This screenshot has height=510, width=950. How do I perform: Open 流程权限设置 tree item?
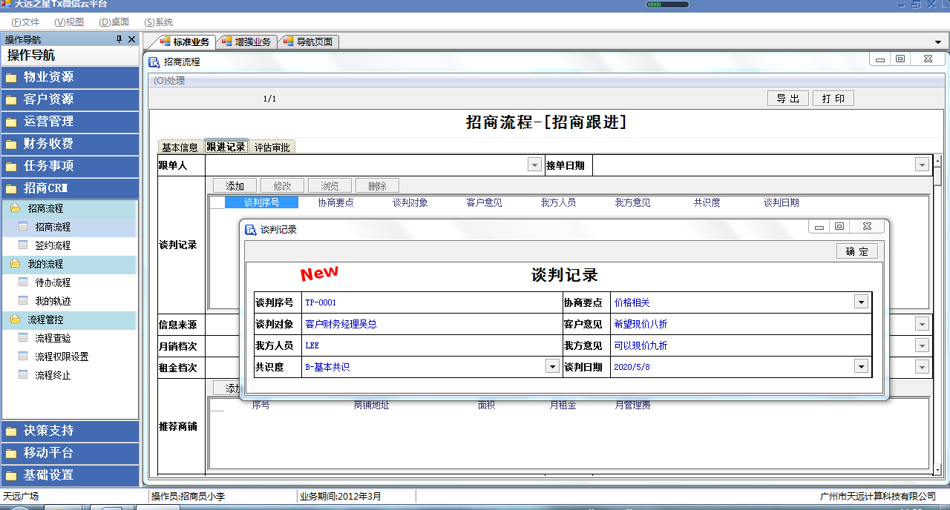pyautogui.click(x=62, y=357)
